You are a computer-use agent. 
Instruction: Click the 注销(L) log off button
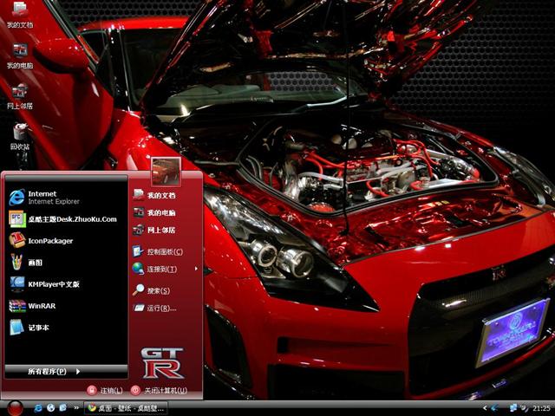(106, 390)
